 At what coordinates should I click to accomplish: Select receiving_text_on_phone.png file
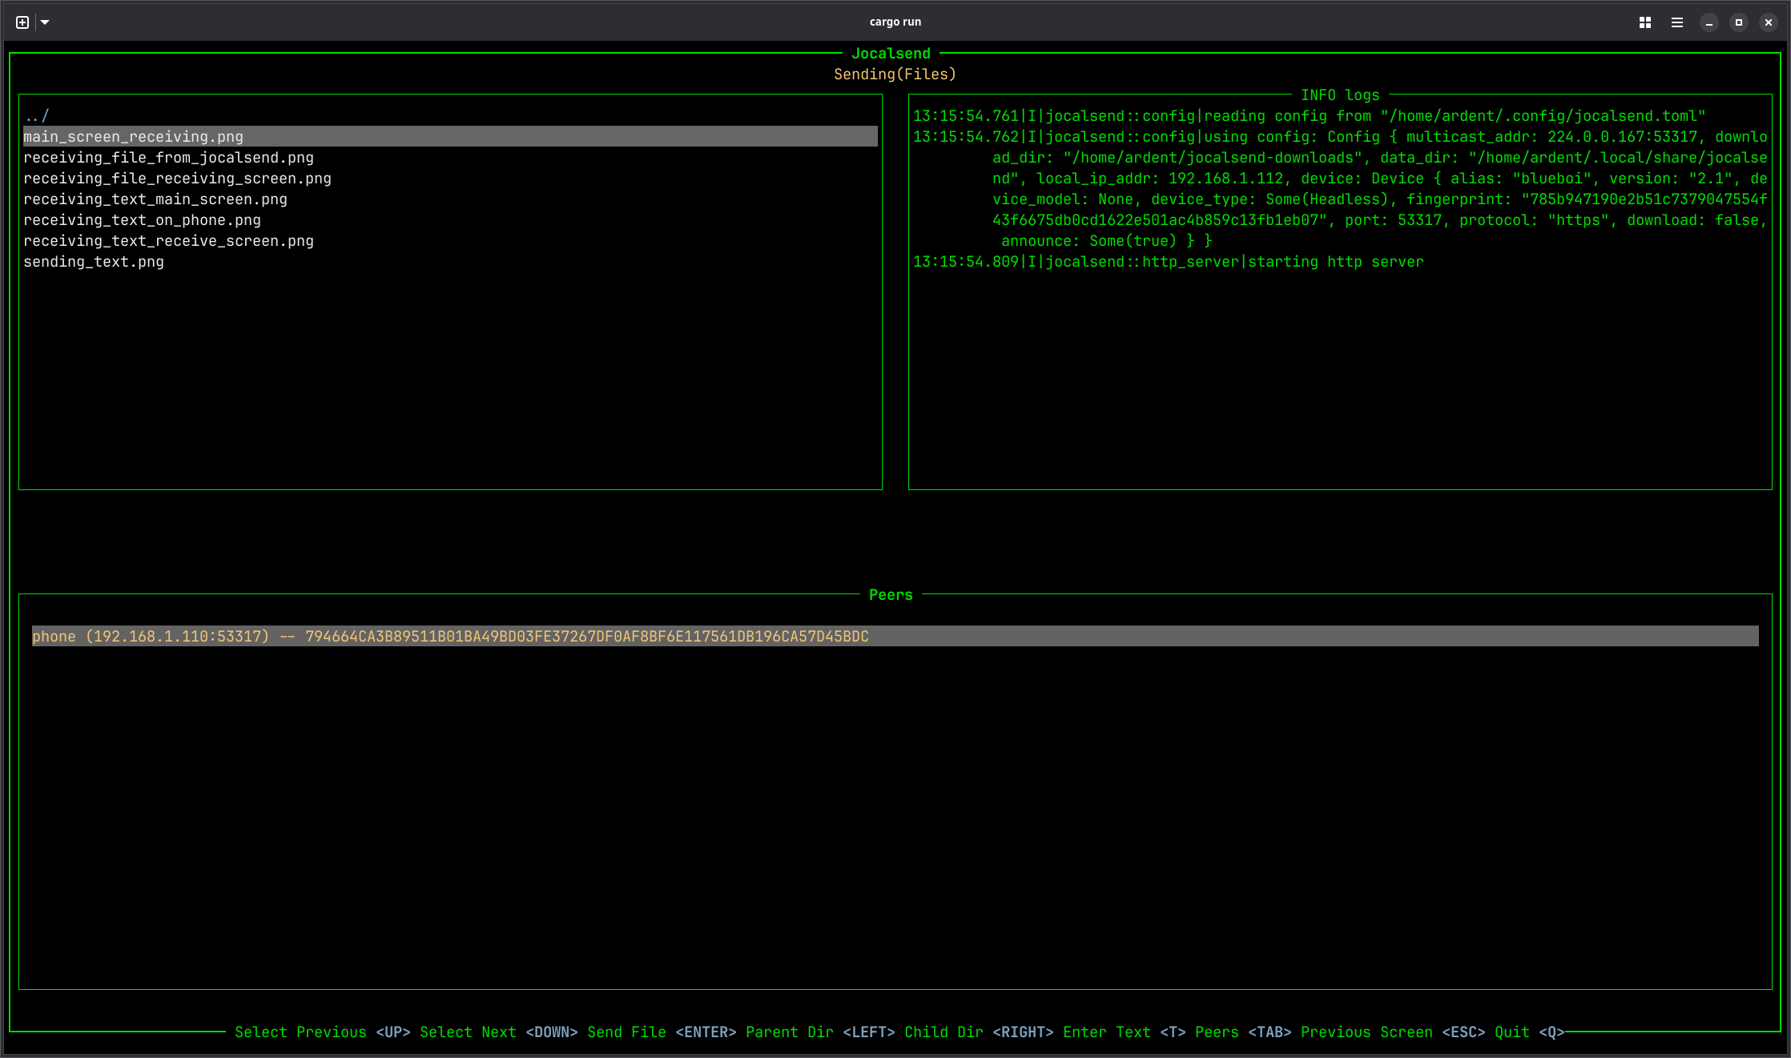coord(143,220)
